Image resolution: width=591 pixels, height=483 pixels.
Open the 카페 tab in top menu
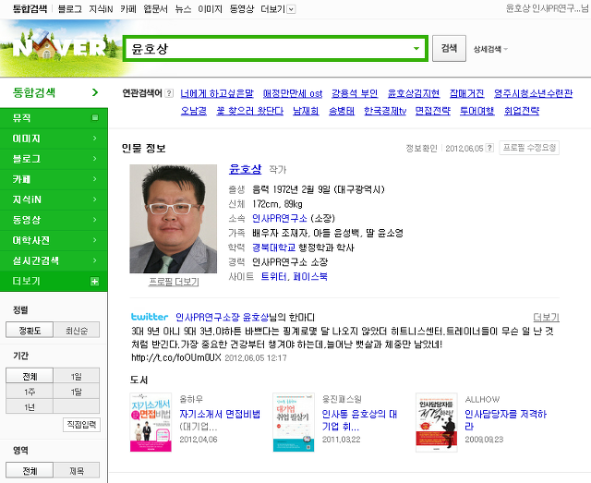point(128,9)
